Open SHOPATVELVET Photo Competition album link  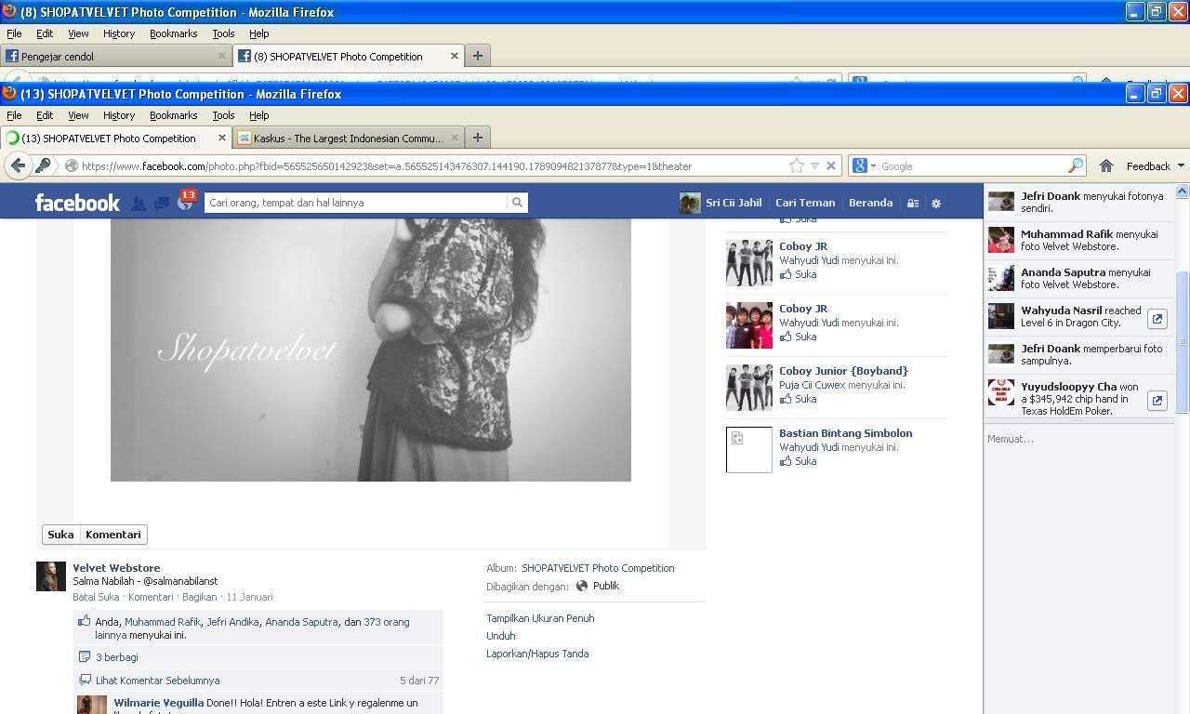click(598, 568)
